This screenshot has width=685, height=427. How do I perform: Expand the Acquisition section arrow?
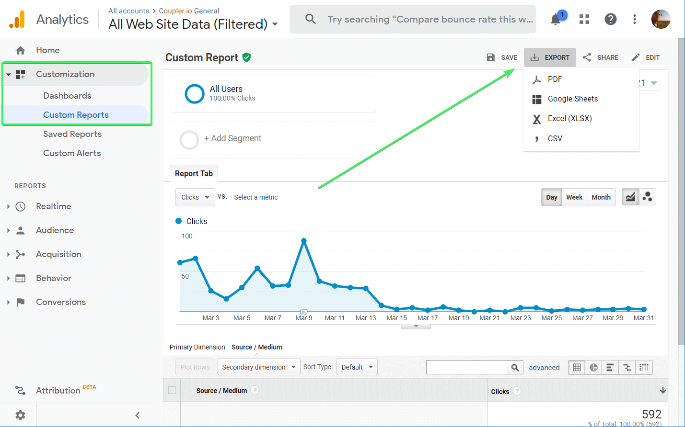click(x=8, y=254)
